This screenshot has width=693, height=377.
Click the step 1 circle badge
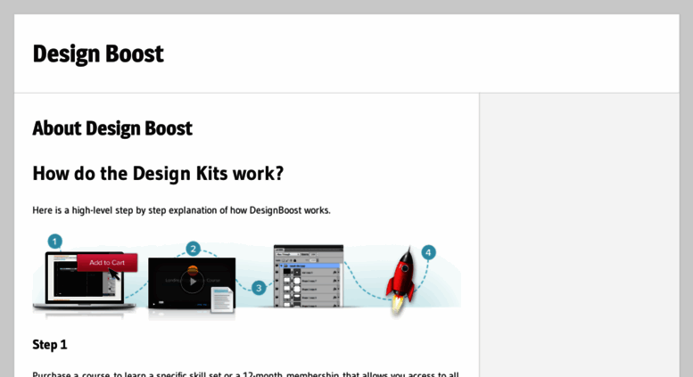point(54,242)
